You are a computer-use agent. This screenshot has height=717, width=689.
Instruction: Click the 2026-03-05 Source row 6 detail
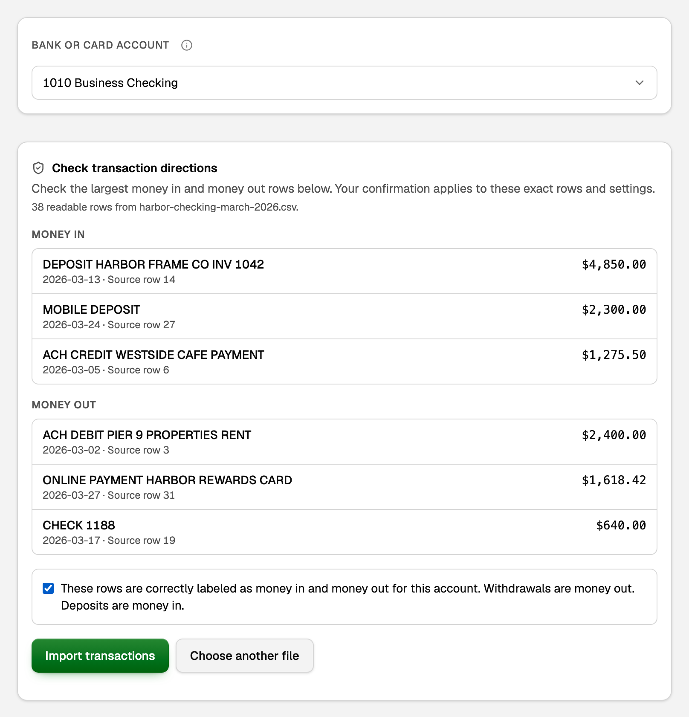(x=106, y=370)
